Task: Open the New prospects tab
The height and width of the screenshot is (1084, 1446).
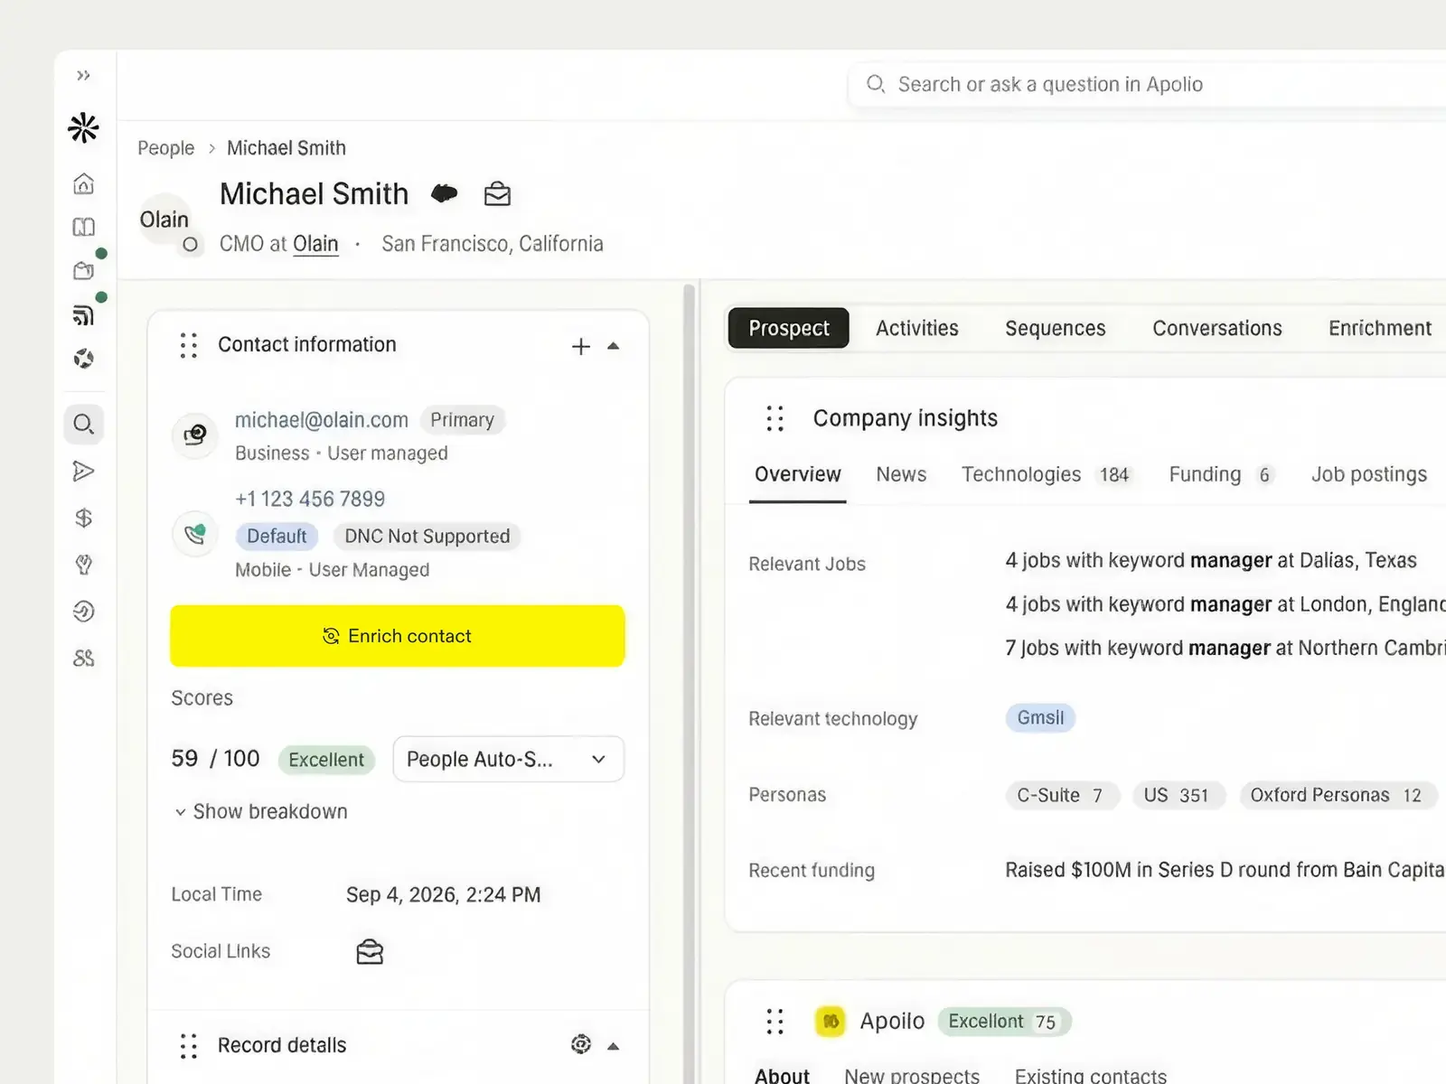Action: click(x=912, y=1076)
